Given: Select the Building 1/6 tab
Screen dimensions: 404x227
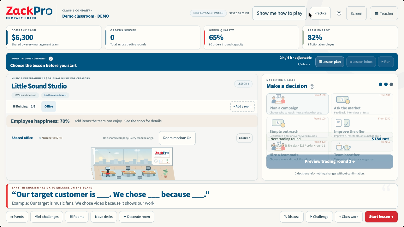Looking at the screenshot, I should click(x=24, y=107).
